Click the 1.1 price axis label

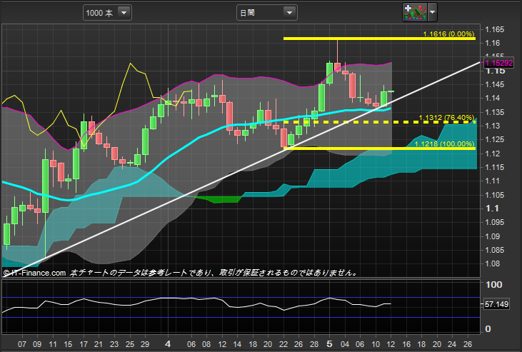click(x=492, y=208)
